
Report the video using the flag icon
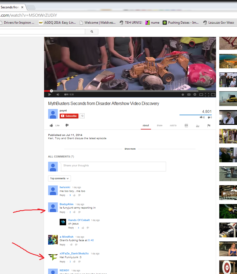pos(209,125)
